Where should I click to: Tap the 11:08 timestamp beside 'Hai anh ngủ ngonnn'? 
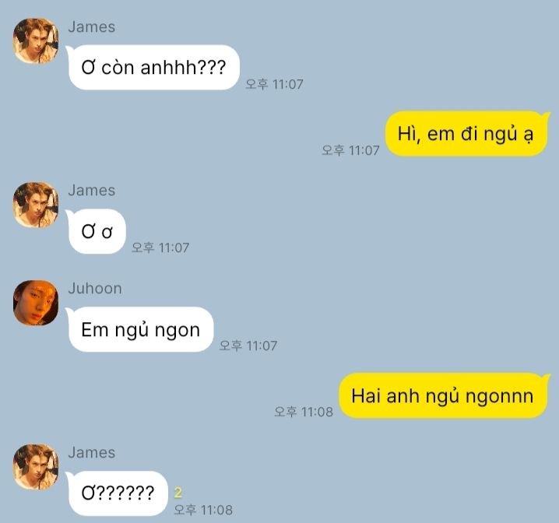point(304,412)
